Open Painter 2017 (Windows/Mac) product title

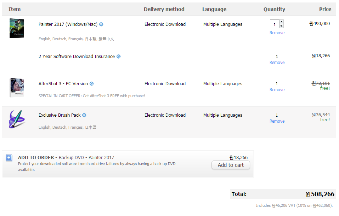68,24
